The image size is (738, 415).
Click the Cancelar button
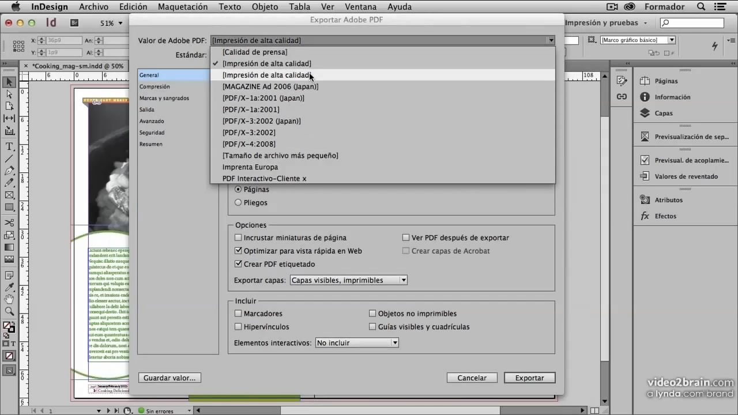472,378
